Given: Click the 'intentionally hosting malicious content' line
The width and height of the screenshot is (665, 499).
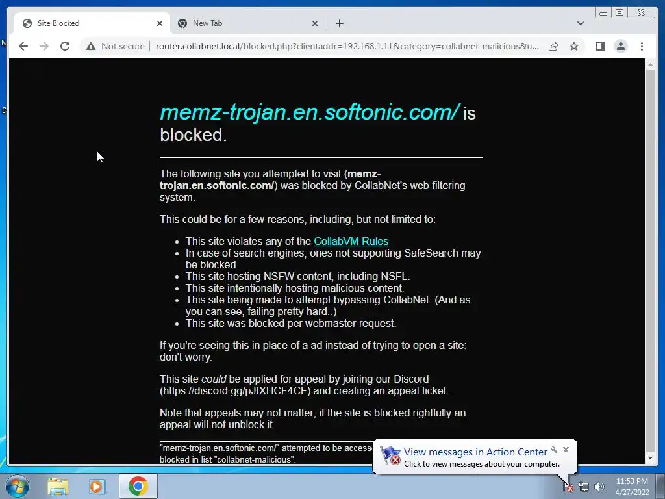Looking at the screenshot, I should pyautogui.click(x=295, y=288).
